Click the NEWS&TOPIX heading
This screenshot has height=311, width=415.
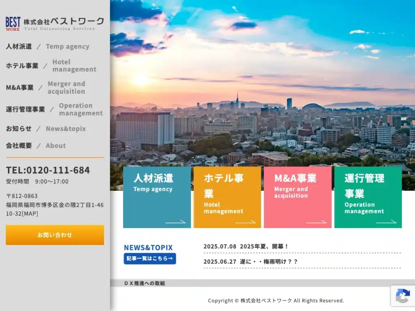(x=148, y=247)
